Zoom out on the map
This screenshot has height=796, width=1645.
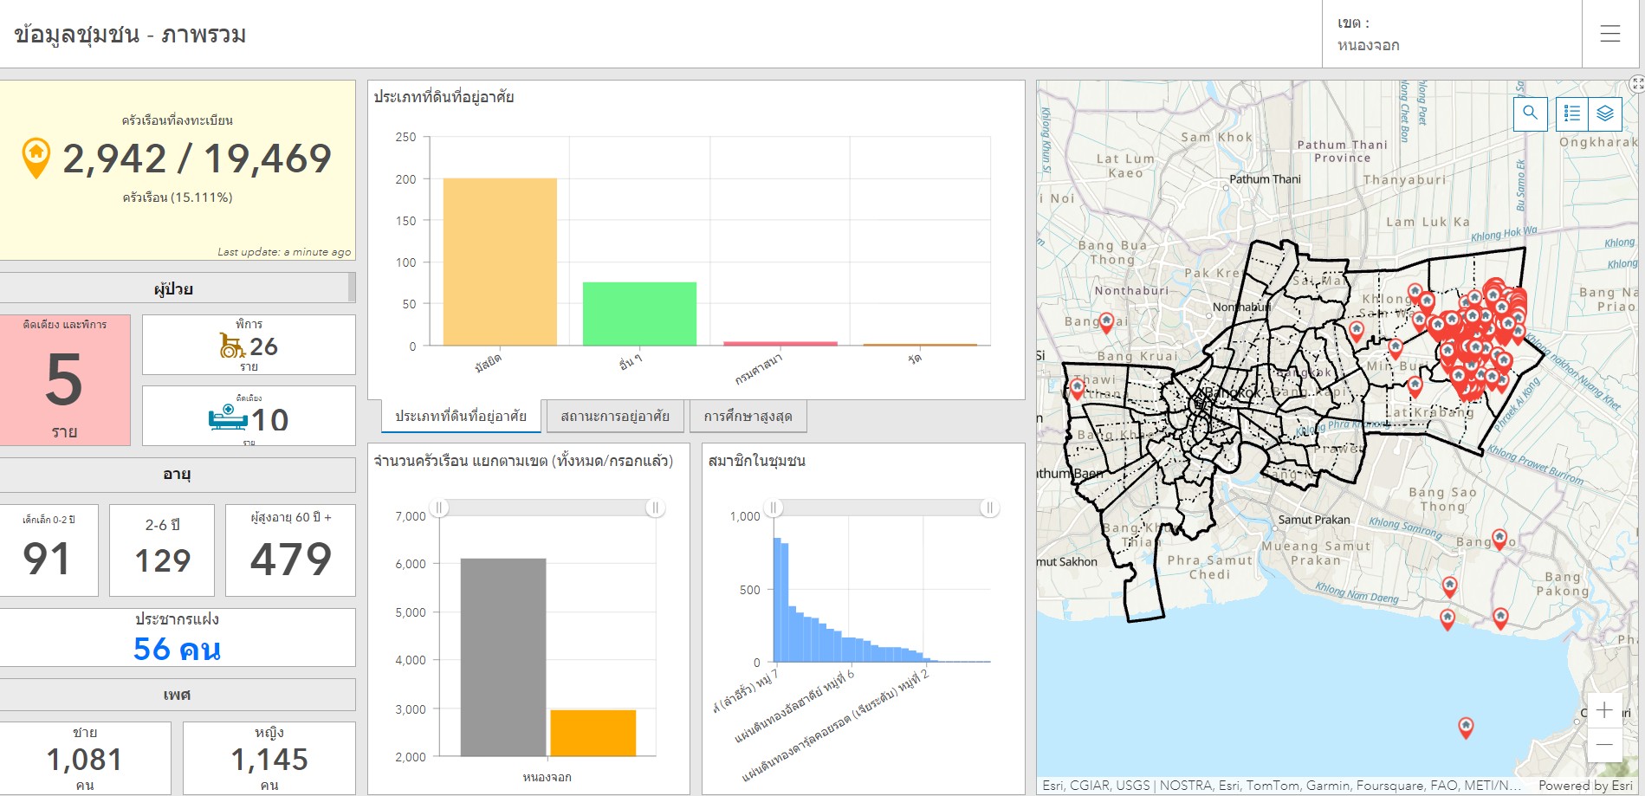[1604, 745]
